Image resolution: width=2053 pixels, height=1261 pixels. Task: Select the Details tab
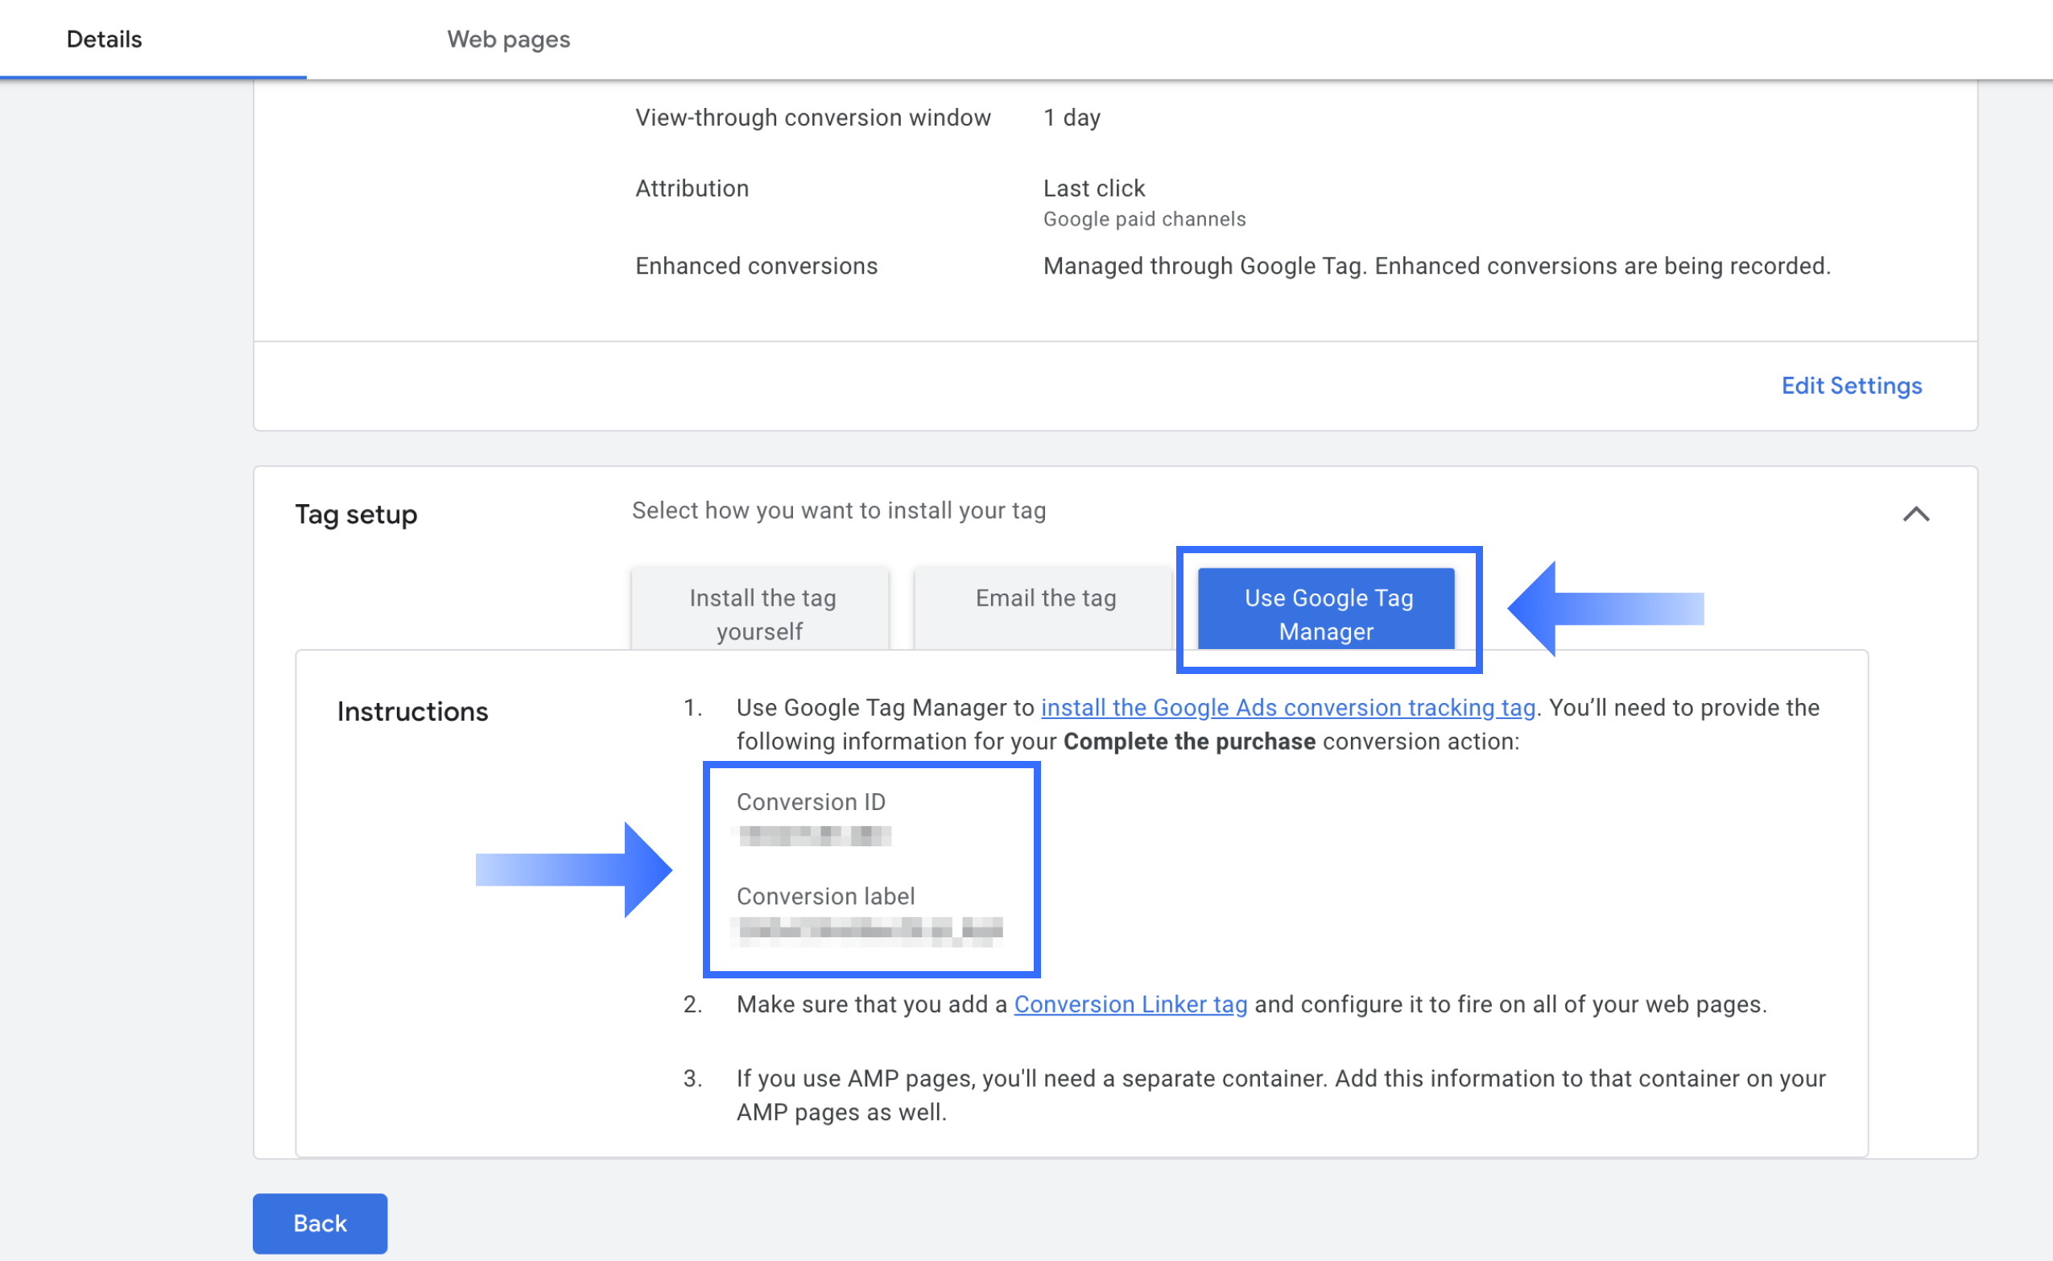point(104,39)
